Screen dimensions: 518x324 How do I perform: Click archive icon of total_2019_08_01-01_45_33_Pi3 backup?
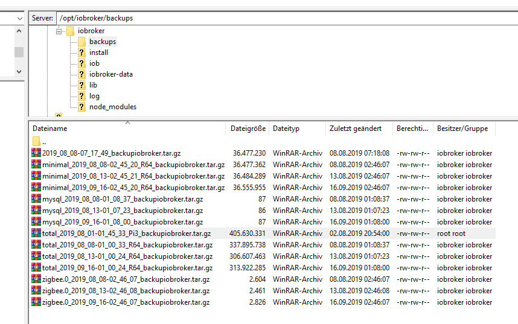coord(36,233)
